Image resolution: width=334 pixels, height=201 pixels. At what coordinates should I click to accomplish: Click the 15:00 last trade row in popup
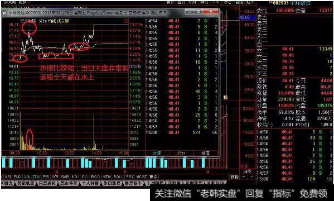(181, 132)
